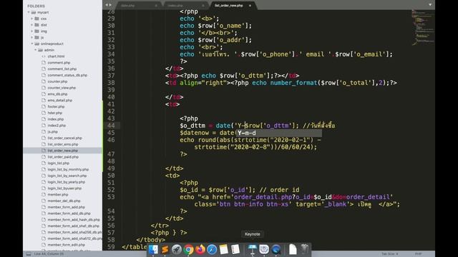458x257 pixels.
Task: Open counter.php in sidebar
Action: tap(57, 81)
